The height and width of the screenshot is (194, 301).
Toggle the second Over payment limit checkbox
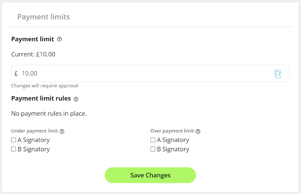pos(153,149)
